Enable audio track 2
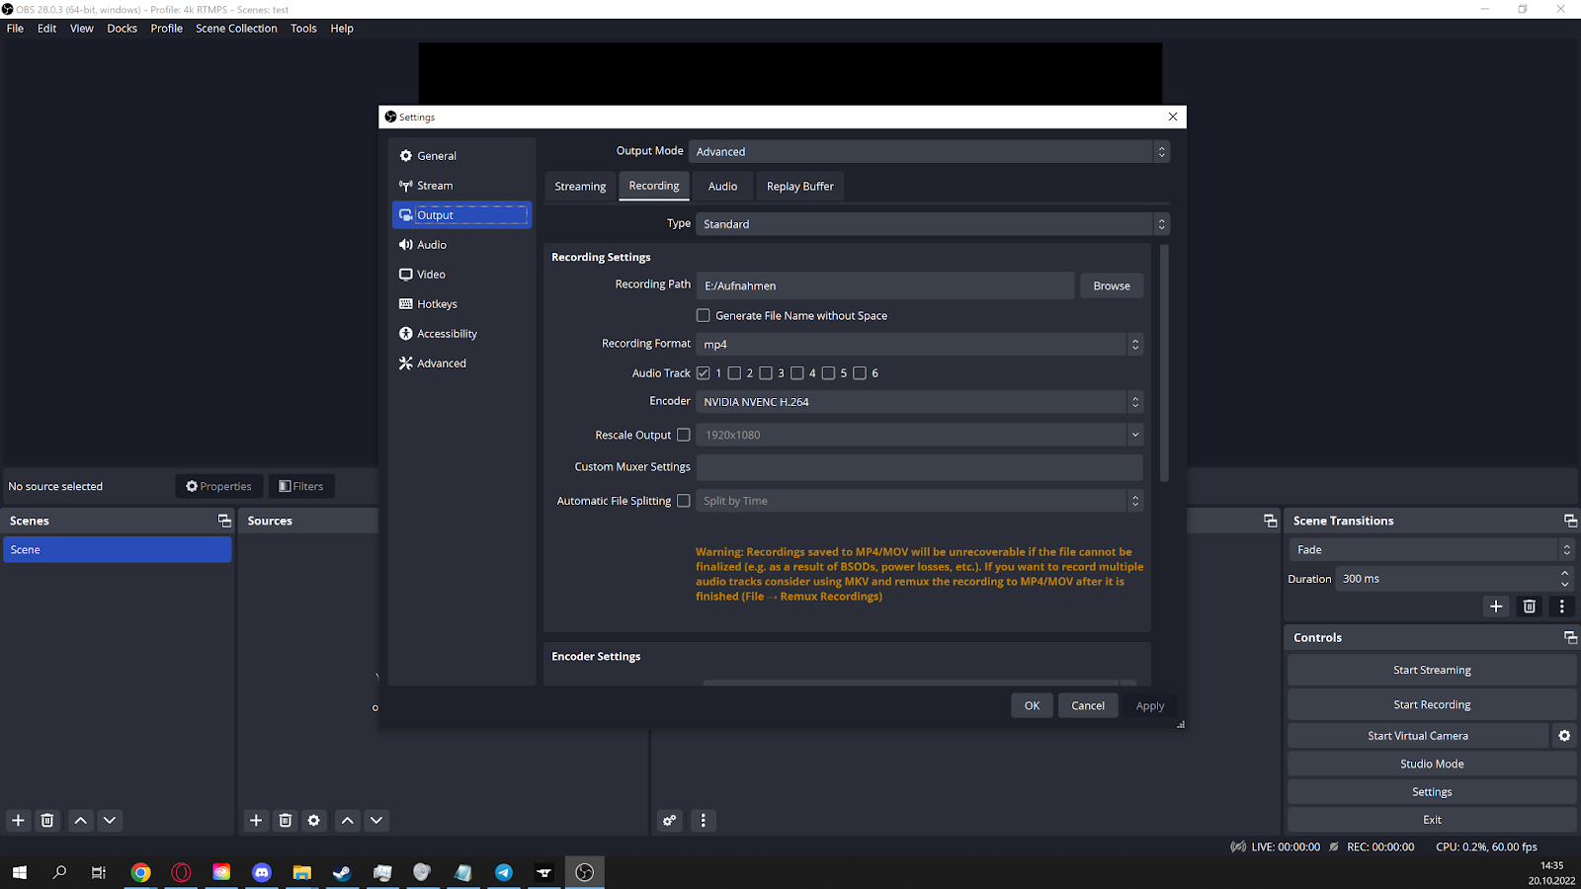Screen dimensions: 1581x889 pyautogui.click(x=734, y=373)
